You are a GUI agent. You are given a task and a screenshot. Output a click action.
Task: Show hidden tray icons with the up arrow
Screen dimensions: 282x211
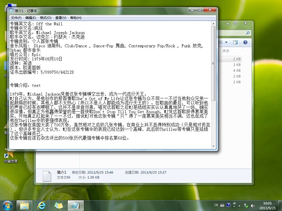pyautogui.click(x=240, y=206)
